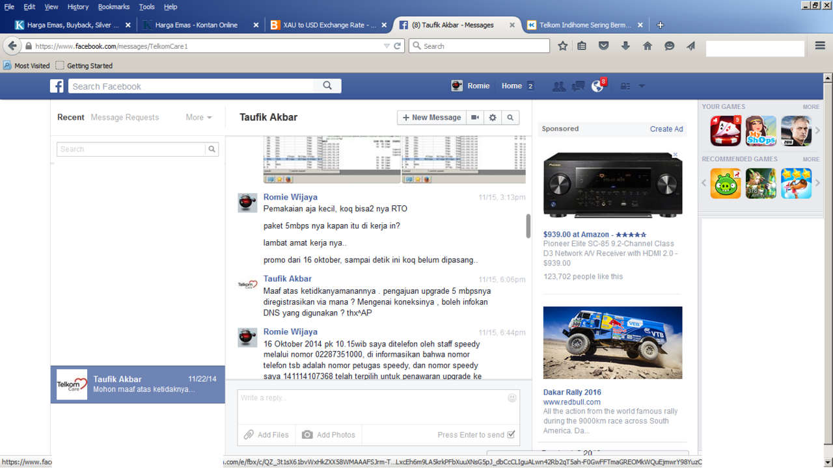833x468 pixels.
Task: Click the message list search field
Action: (x=131, y=149)
